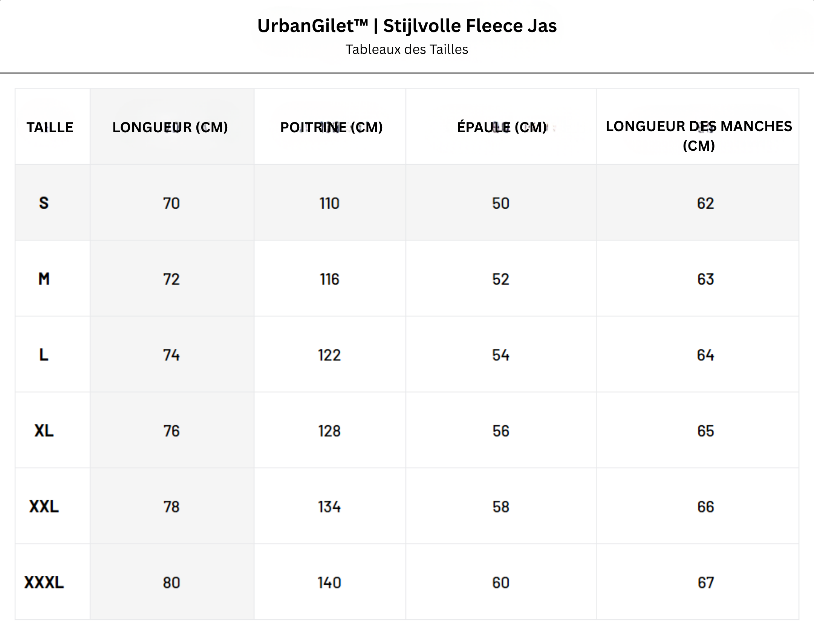Click the XXXL size row label

[44, 582]
